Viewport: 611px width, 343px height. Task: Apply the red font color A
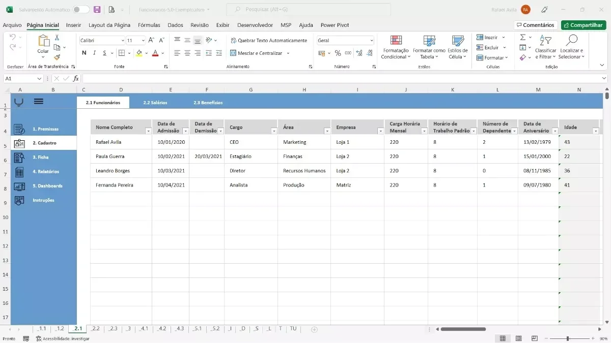pyautogui.click(x=155, y=53)
